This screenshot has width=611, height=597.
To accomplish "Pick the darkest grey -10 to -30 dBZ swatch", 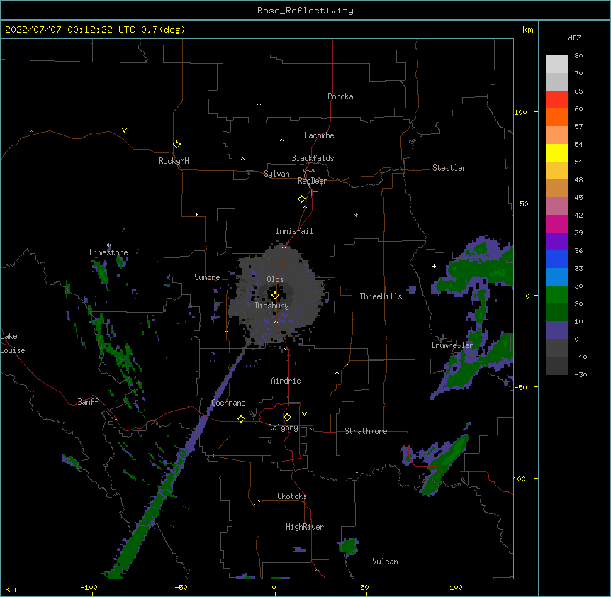I will pyautogui.click(x=557, y=366).
